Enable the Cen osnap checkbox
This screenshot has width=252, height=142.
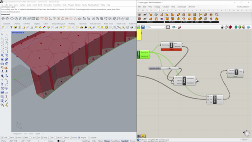click(30, 138)
